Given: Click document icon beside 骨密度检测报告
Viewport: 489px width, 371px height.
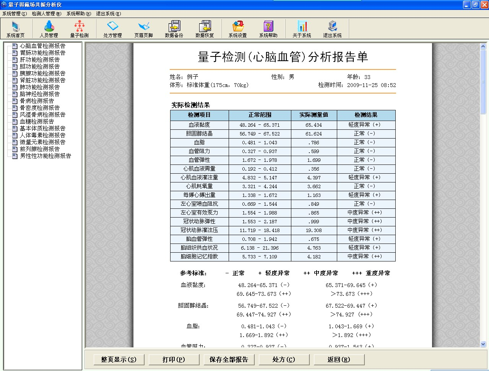Looking at the screenshot, I should 15,108.
